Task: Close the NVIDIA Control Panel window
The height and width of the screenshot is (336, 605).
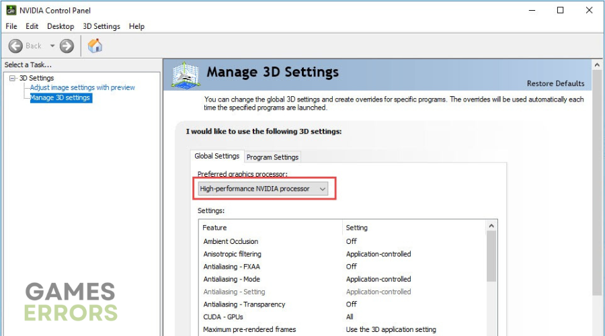Action: coord(589,10)
